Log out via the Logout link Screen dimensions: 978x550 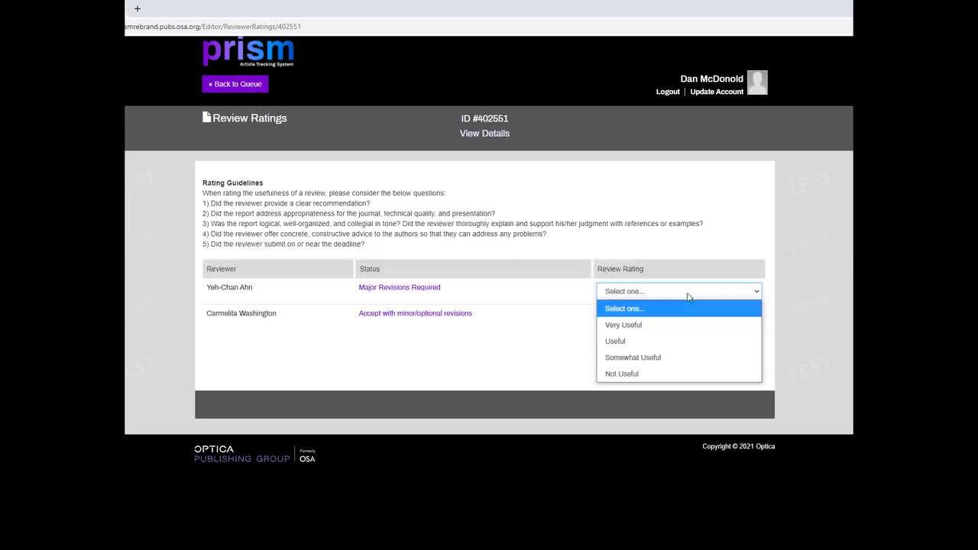[x=668, y=92]
